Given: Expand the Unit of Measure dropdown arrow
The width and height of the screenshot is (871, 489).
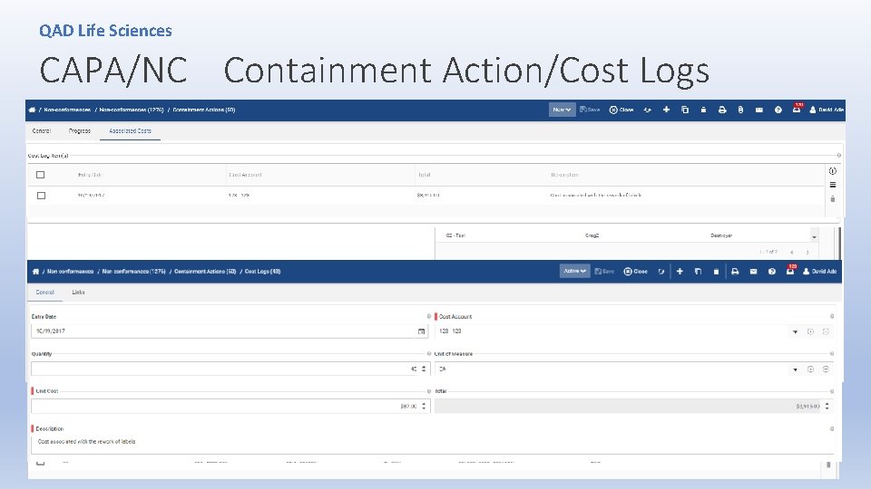Looking at the screenshot, I should tap(796, 369).
